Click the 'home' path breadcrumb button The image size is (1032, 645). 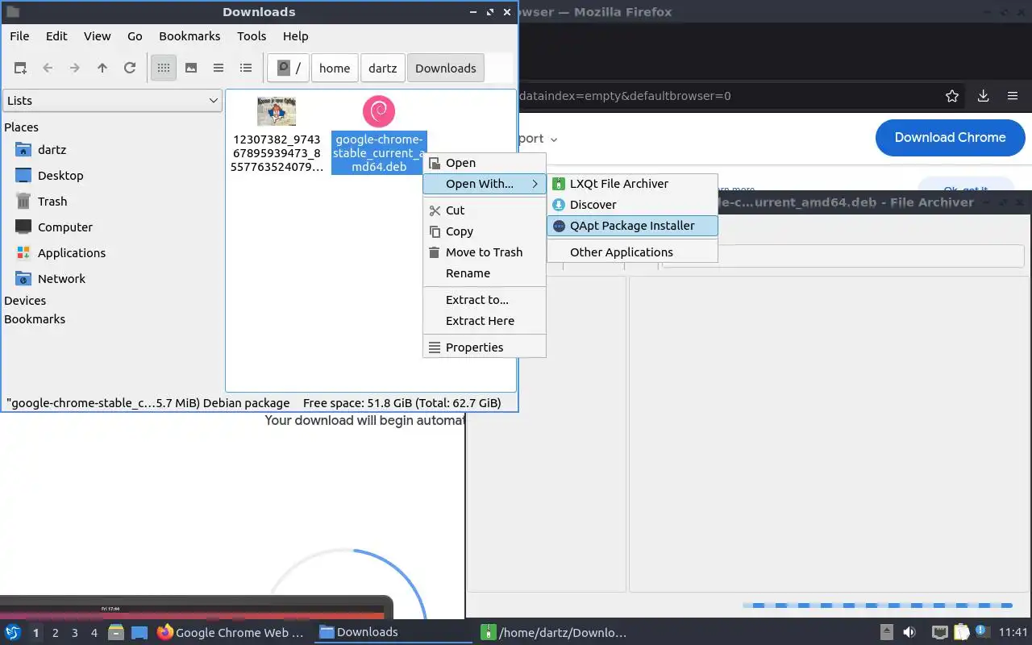pos(335,69)
